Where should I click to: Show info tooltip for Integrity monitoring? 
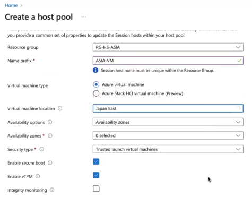(52, 190)
